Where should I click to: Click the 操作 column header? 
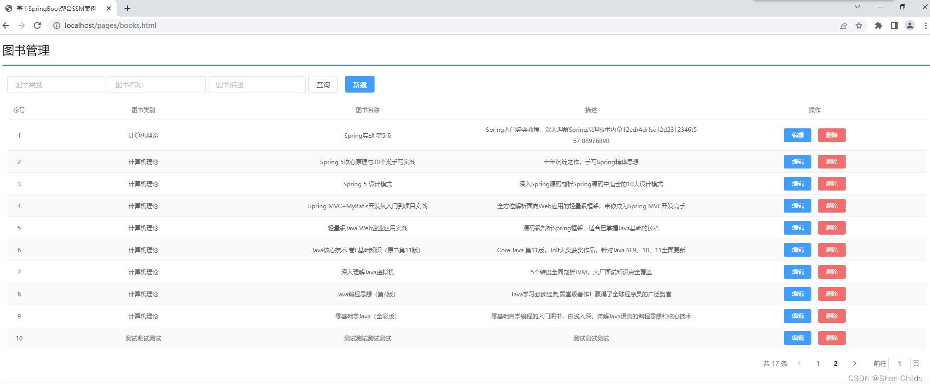point(815,110)
